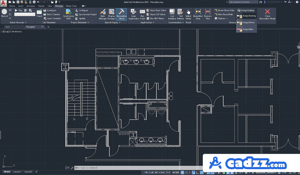
Task: Open the AutoCAD application menu logo
Action: (x=3, y=3)
